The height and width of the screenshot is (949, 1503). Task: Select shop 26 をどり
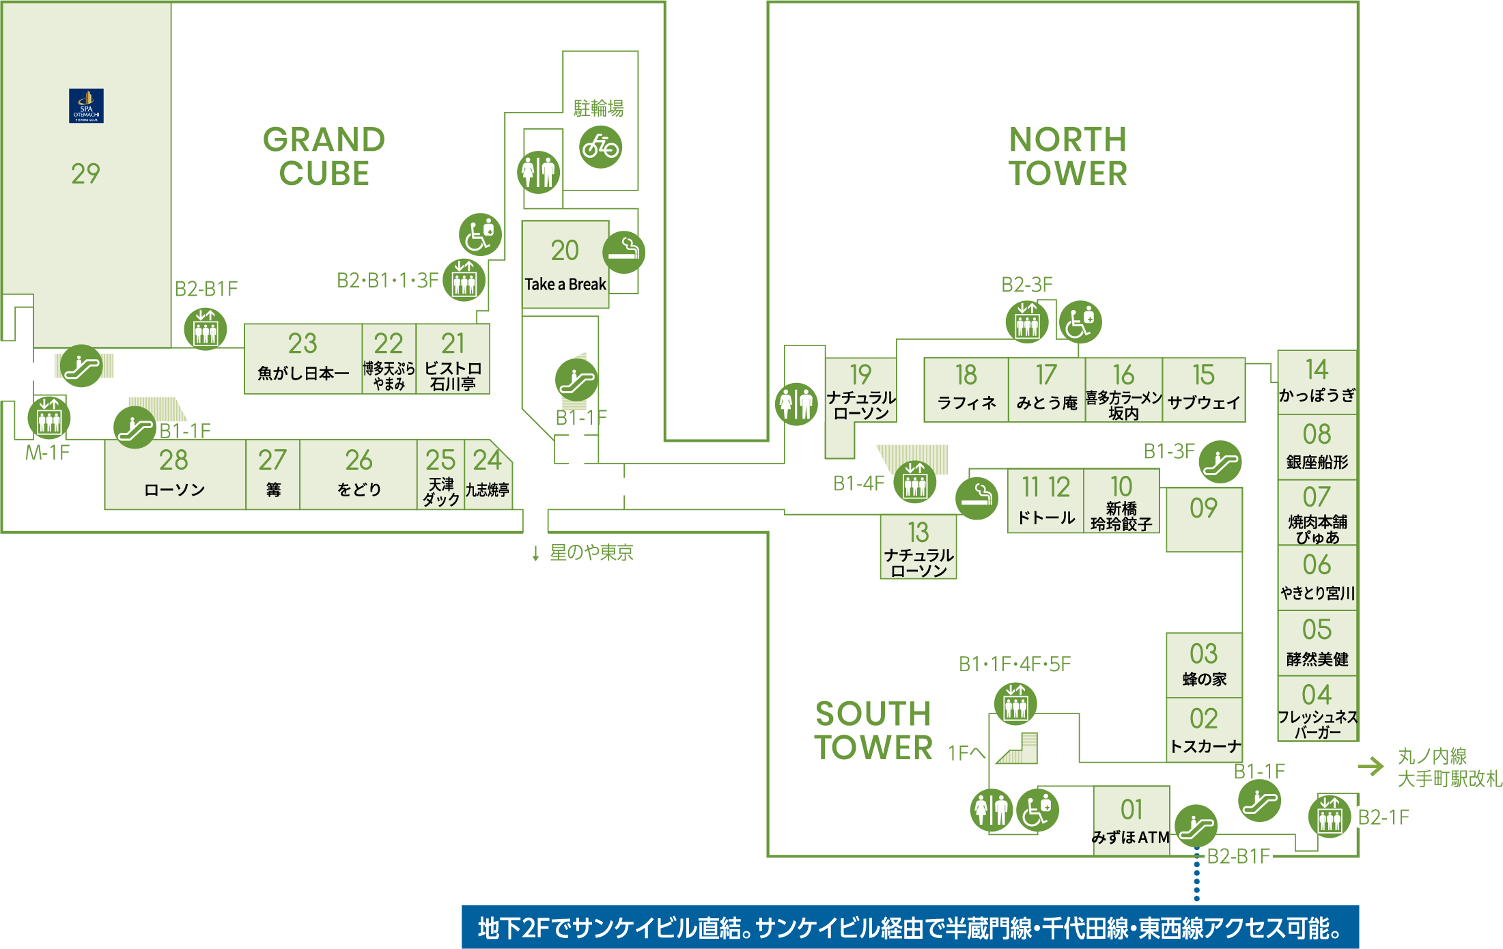(x=359, y=474)
